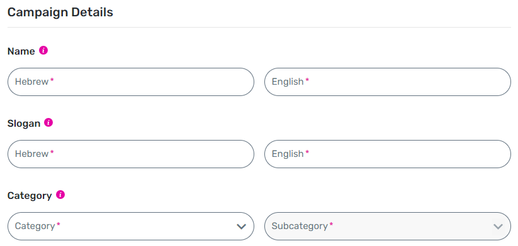Click the pink asterisk in English Name field
This screenshot has height=246, width=518.
pyautogui.click(x=307, y=80)
